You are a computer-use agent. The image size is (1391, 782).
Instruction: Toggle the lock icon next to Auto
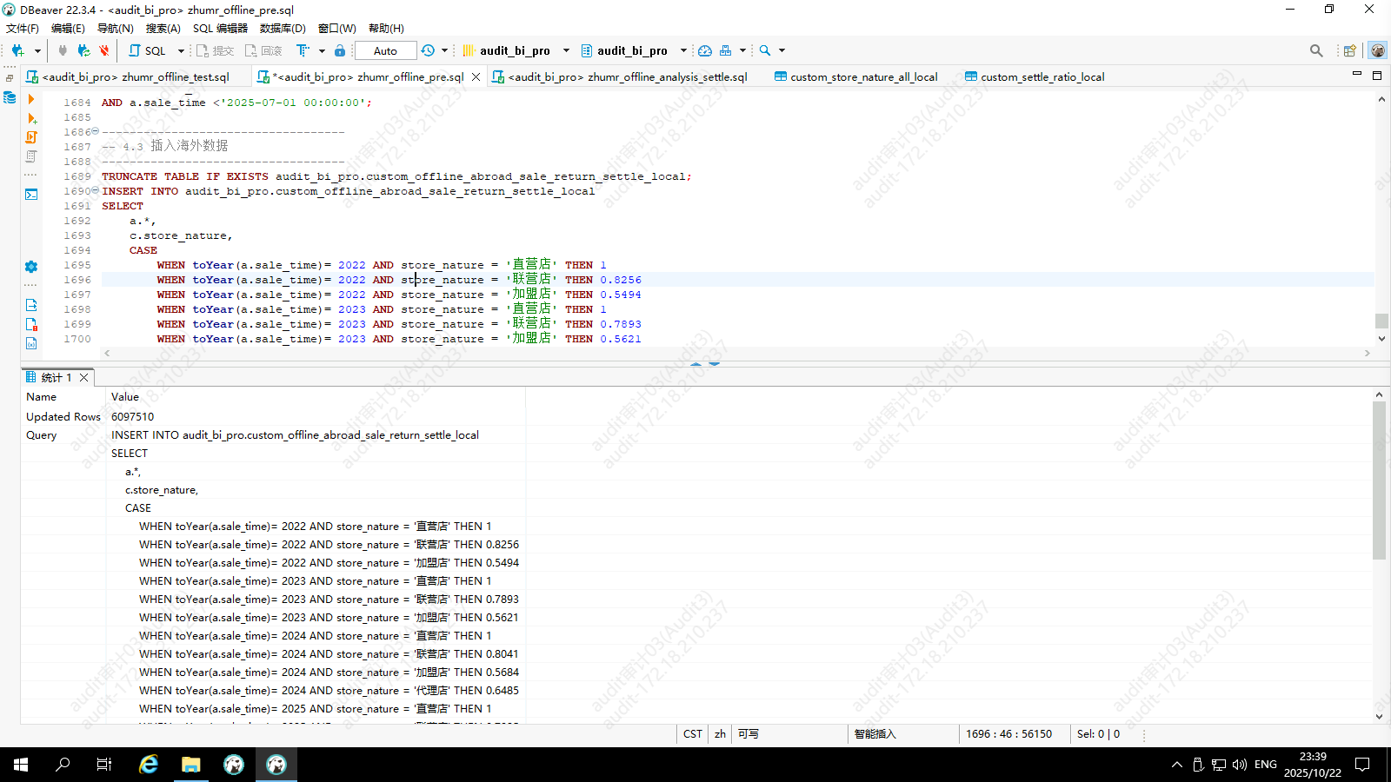tap(340, 50)
